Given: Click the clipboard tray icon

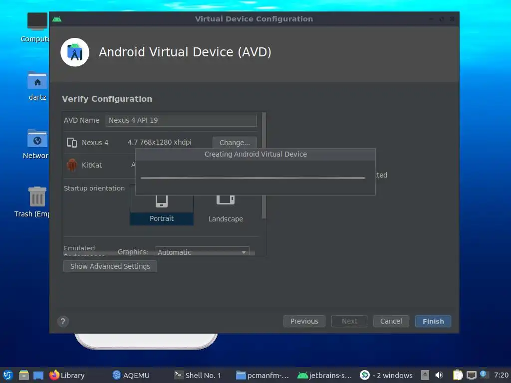Looking at the screenshot, I should 458,375.
